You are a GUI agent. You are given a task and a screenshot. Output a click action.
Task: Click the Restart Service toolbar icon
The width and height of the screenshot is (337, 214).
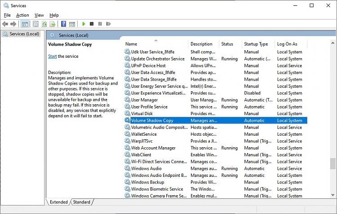[x=108, y=24]
